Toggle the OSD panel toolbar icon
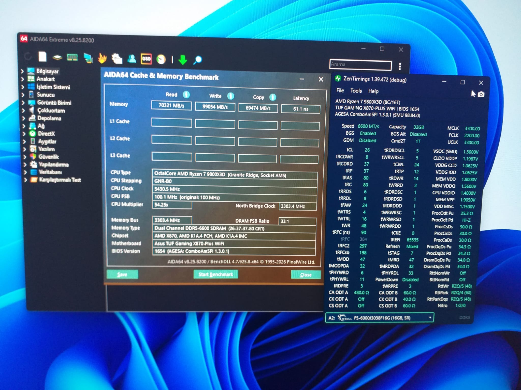This screenshot has height=390, width=521. pos(146,59)
